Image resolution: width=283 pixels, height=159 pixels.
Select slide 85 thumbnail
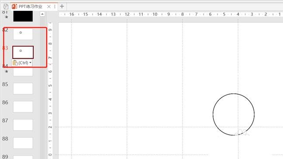(23, 88)
